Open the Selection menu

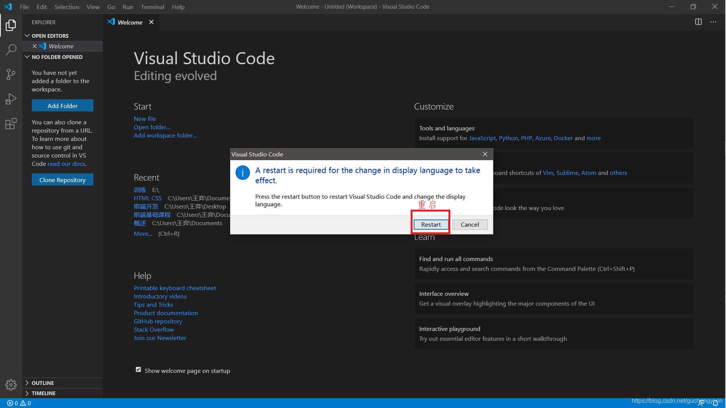coord(67,7)
